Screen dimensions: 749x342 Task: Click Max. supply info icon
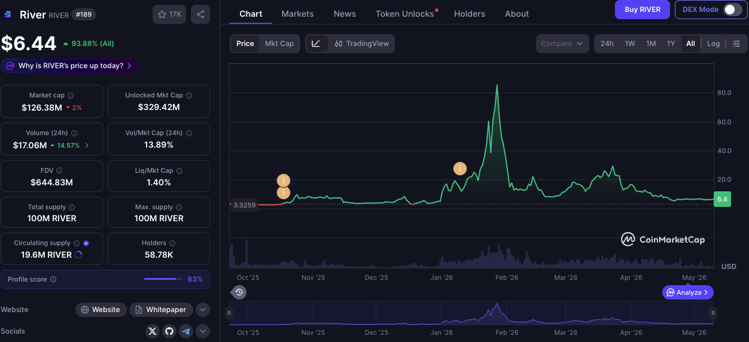coord(179,207)
